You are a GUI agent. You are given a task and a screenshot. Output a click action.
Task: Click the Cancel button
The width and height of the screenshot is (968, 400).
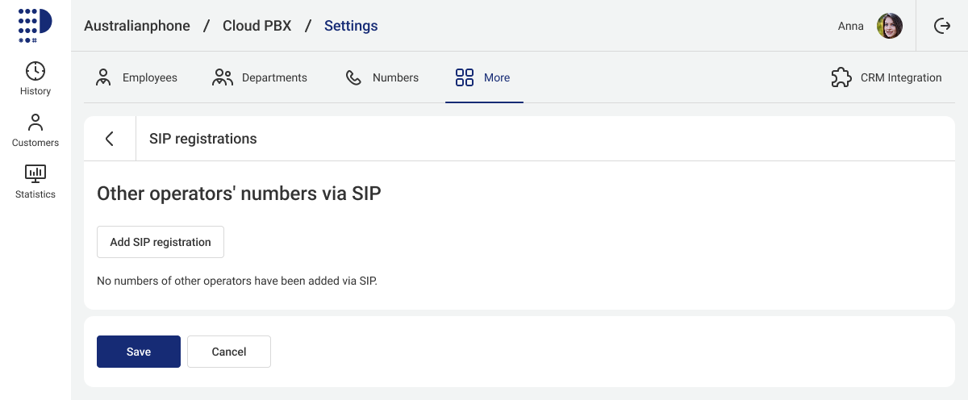[x=229, y=352]
